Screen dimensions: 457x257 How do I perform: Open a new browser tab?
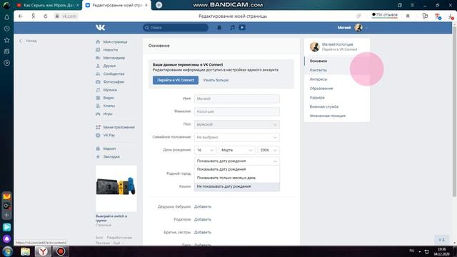pyautogui.click(x=159, y=5)
